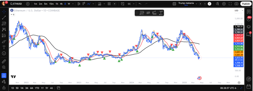The height and width of the screenshot is (91, 253).
Task: Create a new alert with the alarm icon
Action: [123, 4]
